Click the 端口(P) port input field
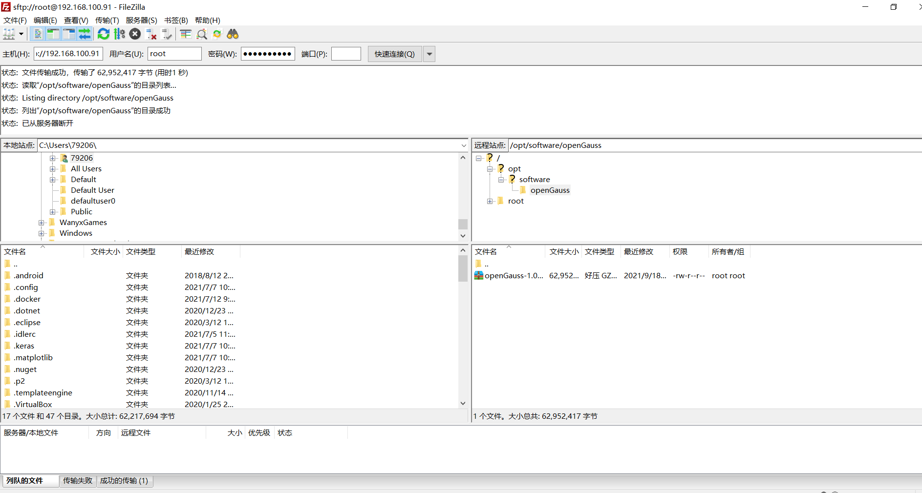922x493 pixels. [x=346, y=54]
